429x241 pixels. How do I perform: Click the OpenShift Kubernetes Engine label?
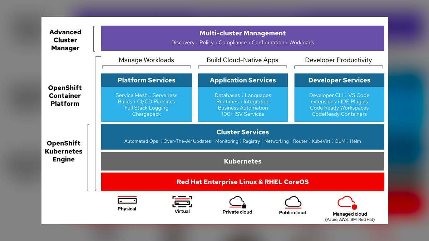tap(64, 151)
